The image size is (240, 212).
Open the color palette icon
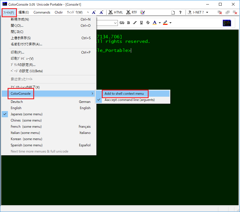click(x=142, y=12)
